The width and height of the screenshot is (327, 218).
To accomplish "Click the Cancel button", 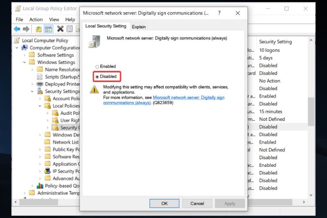I will [x=197, y=204].
